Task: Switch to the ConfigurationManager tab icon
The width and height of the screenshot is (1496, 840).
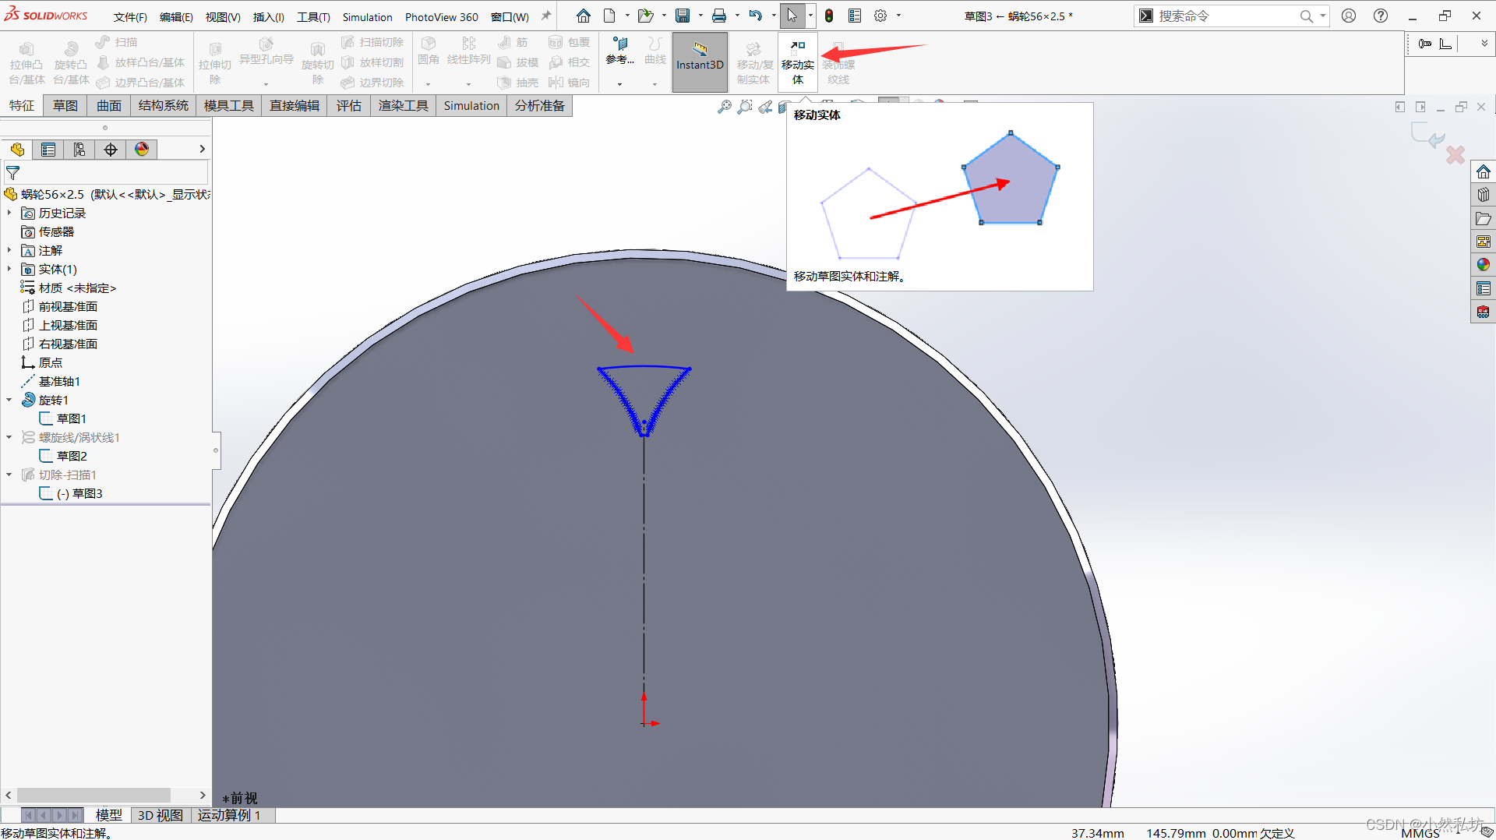Action: click(x=79, y=150)
